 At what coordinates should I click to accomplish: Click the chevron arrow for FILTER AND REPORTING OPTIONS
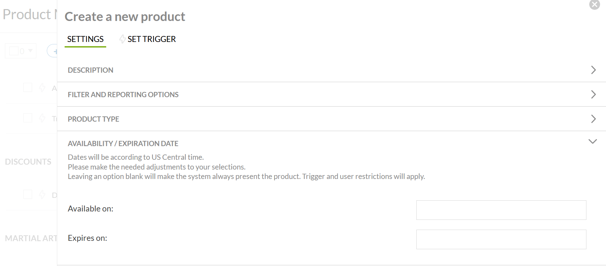pos(593,94)
